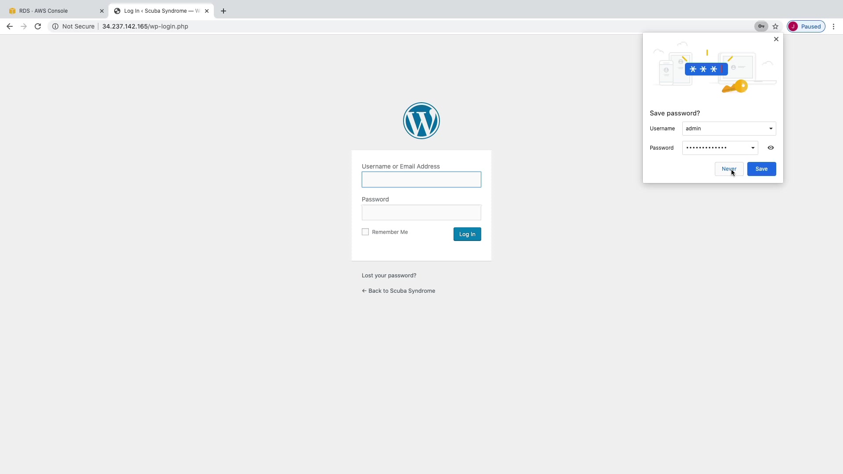Open the Chrome three-dot menu
The image size is (843, 474).
coord(833,26)
